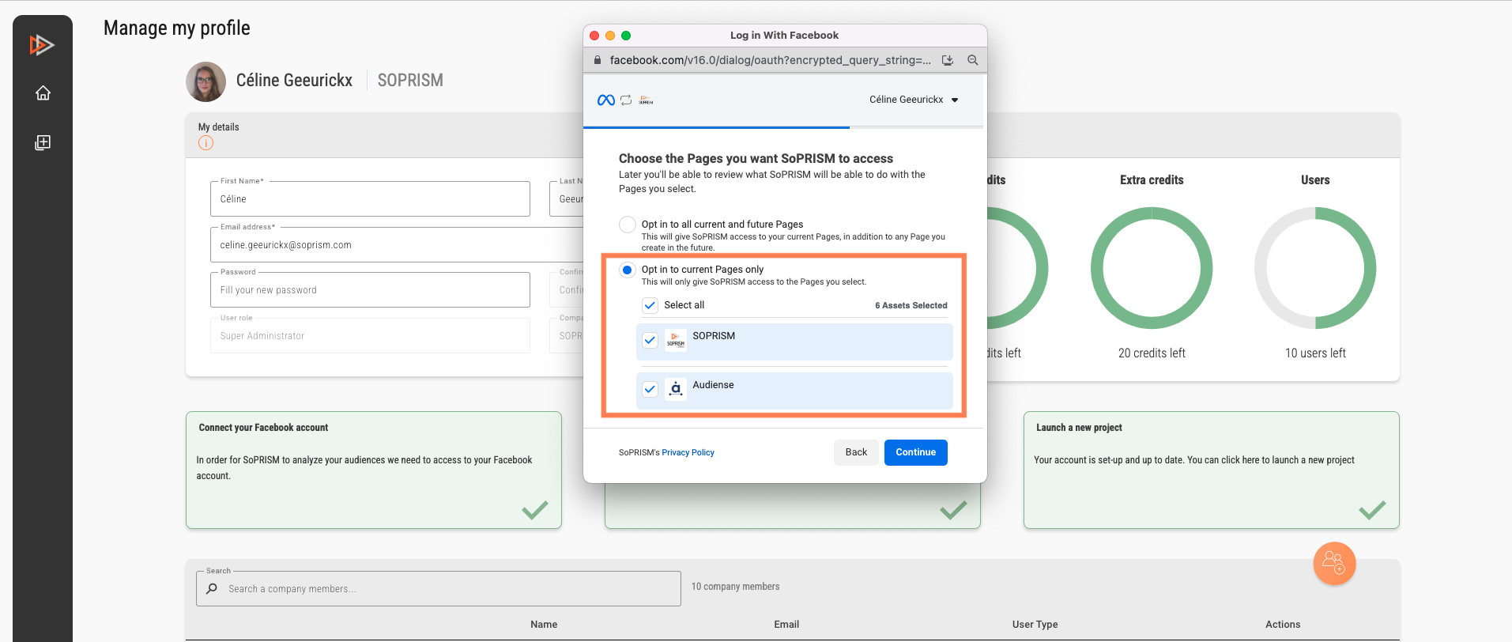This screenshot has width=1512, height=642.
Task: Click Céline Geeurickx's profile photo
Action: pyautogui.click(x=205, y=81)
